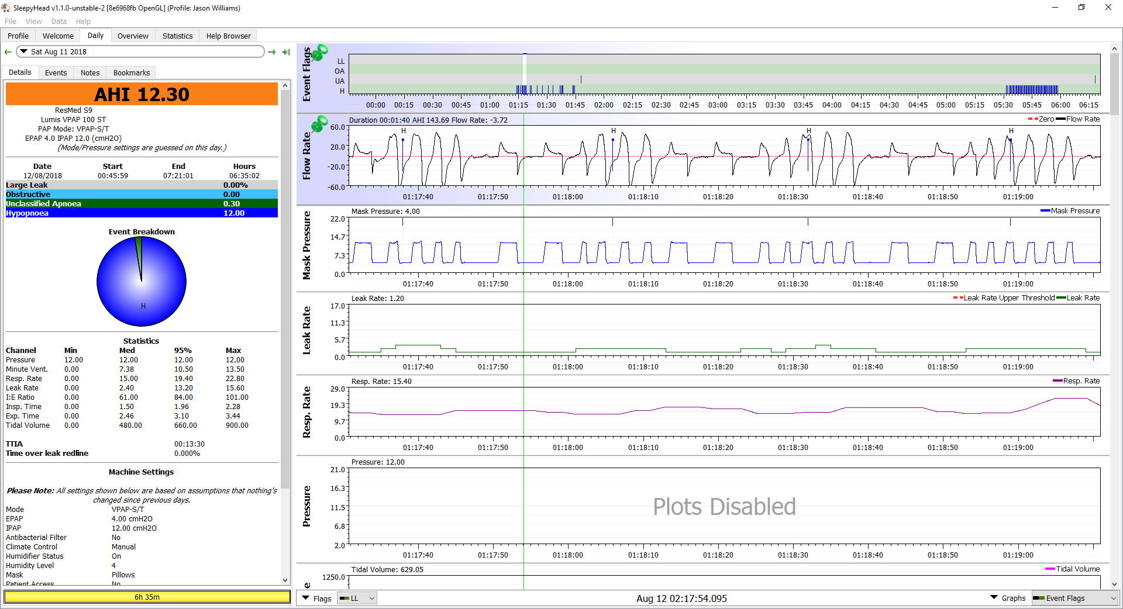
Task: Click the Event Flags graph title label
Action: [306, 75]
